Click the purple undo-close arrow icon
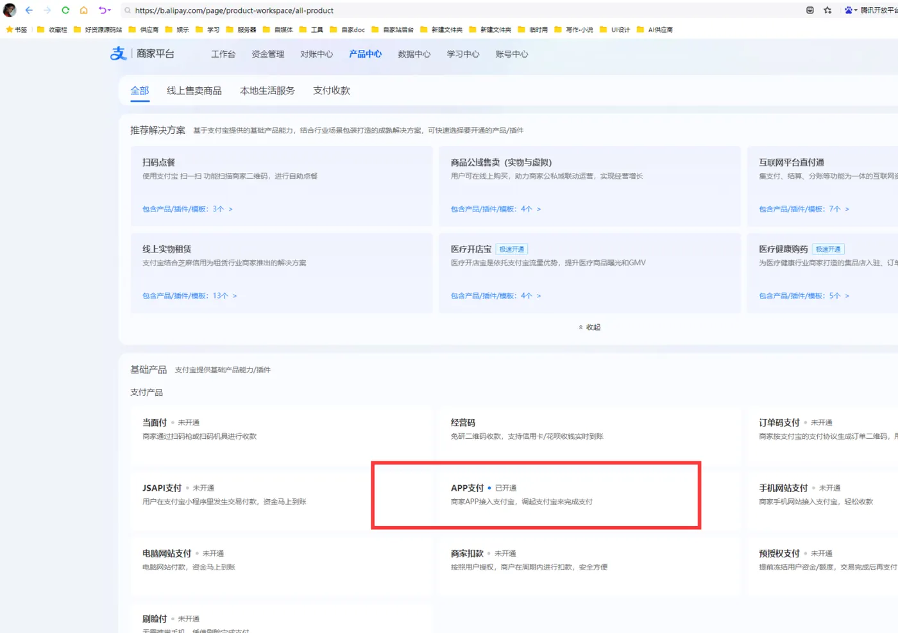Viewport: 898px width, 633px height. click(x=103, y=10)
